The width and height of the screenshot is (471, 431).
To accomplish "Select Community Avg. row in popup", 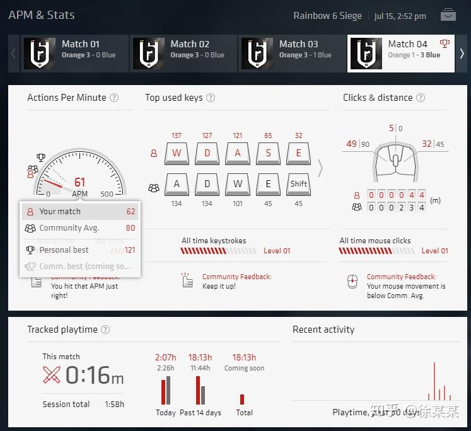I will (x=80, y=228).
